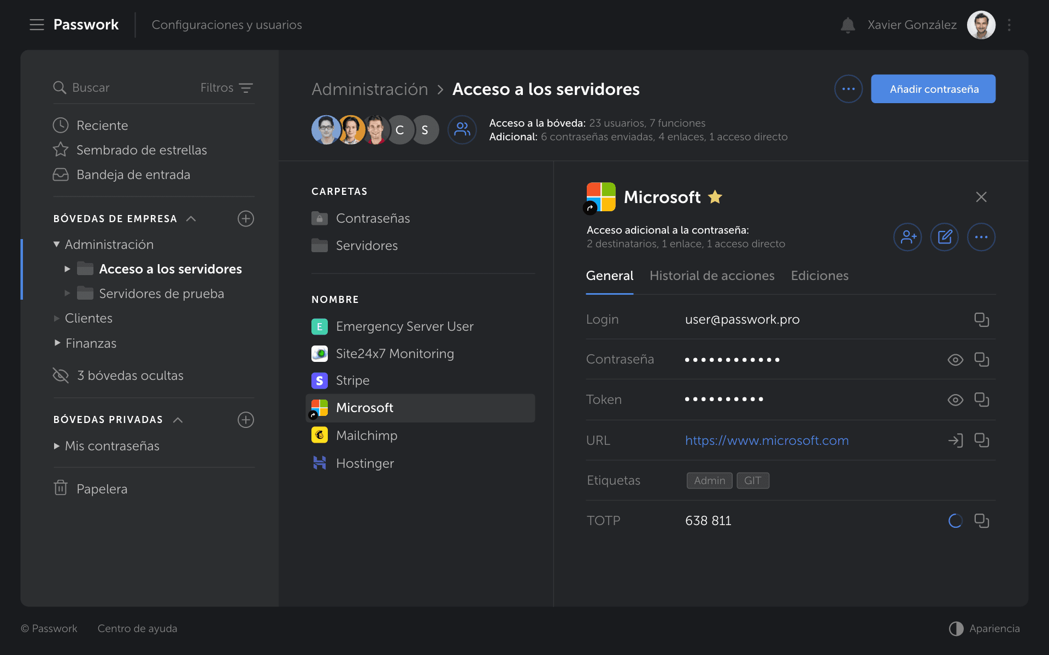
Task: Switch to Ediciones tab
Action: 820,276
